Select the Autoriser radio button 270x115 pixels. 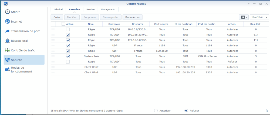click(156, 110)
